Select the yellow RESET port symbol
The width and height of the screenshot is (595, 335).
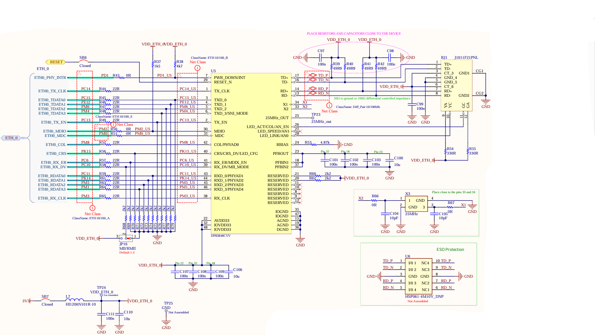[x=56, y=62]
